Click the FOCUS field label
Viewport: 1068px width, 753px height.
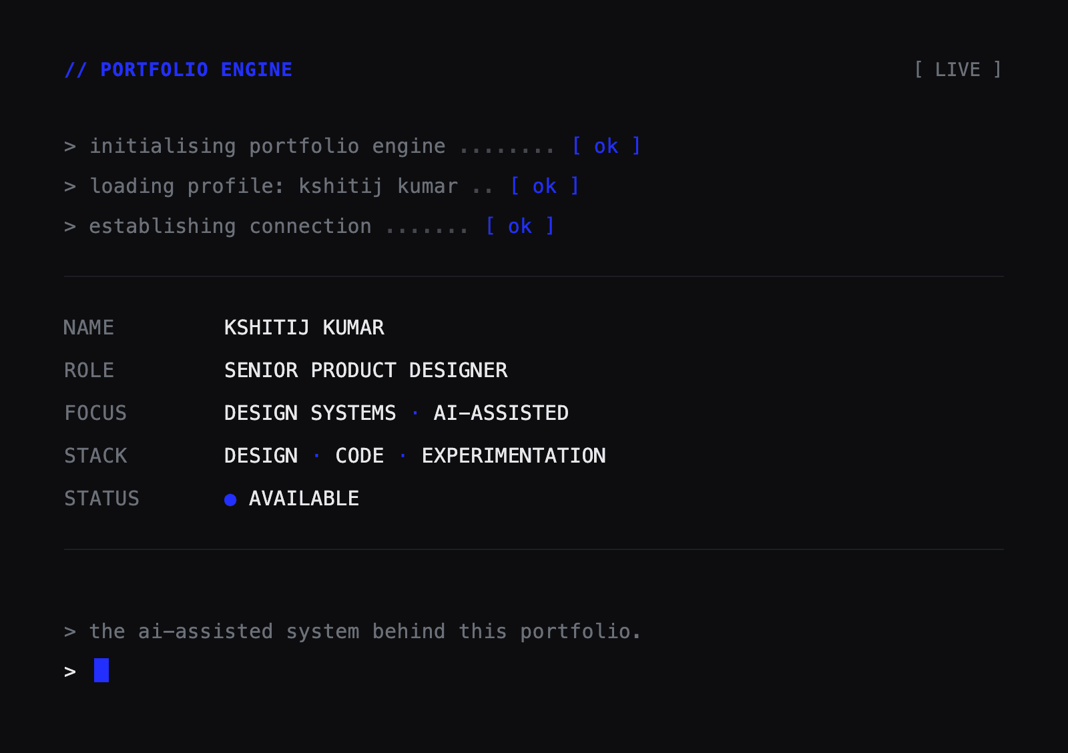95,413
